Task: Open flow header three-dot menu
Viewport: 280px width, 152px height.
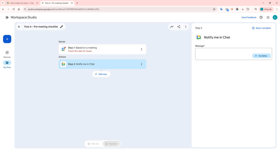Action: click(186, 27)
